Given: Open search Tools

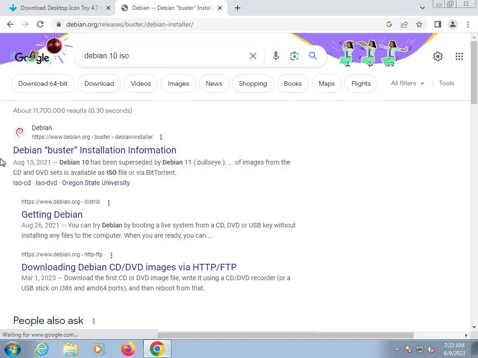Looking at the screenshot, I should click(446, 83).
